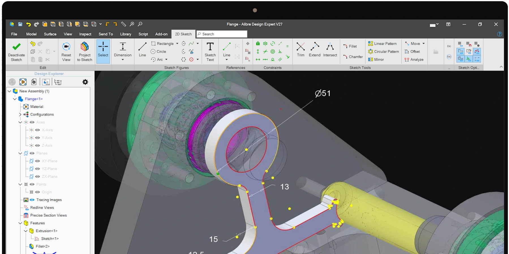Screen dimensions: 509x254
Task: Select Sketch<1> in the feature tree
Action: click(50, 239)
